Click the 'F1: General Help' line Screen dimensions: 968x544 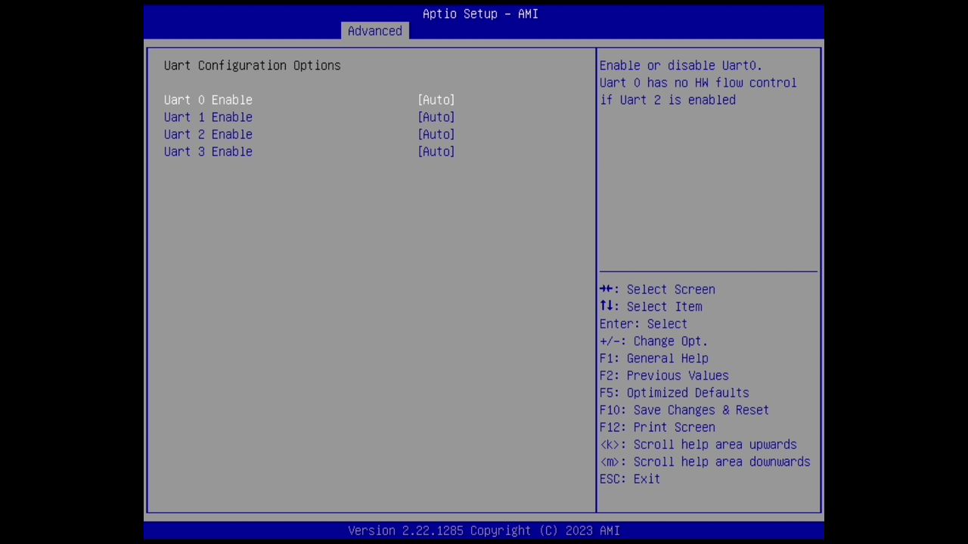654,358
